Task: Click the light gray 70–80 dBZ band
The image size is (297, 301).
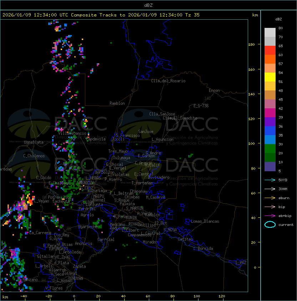Action: coord(270,33)
